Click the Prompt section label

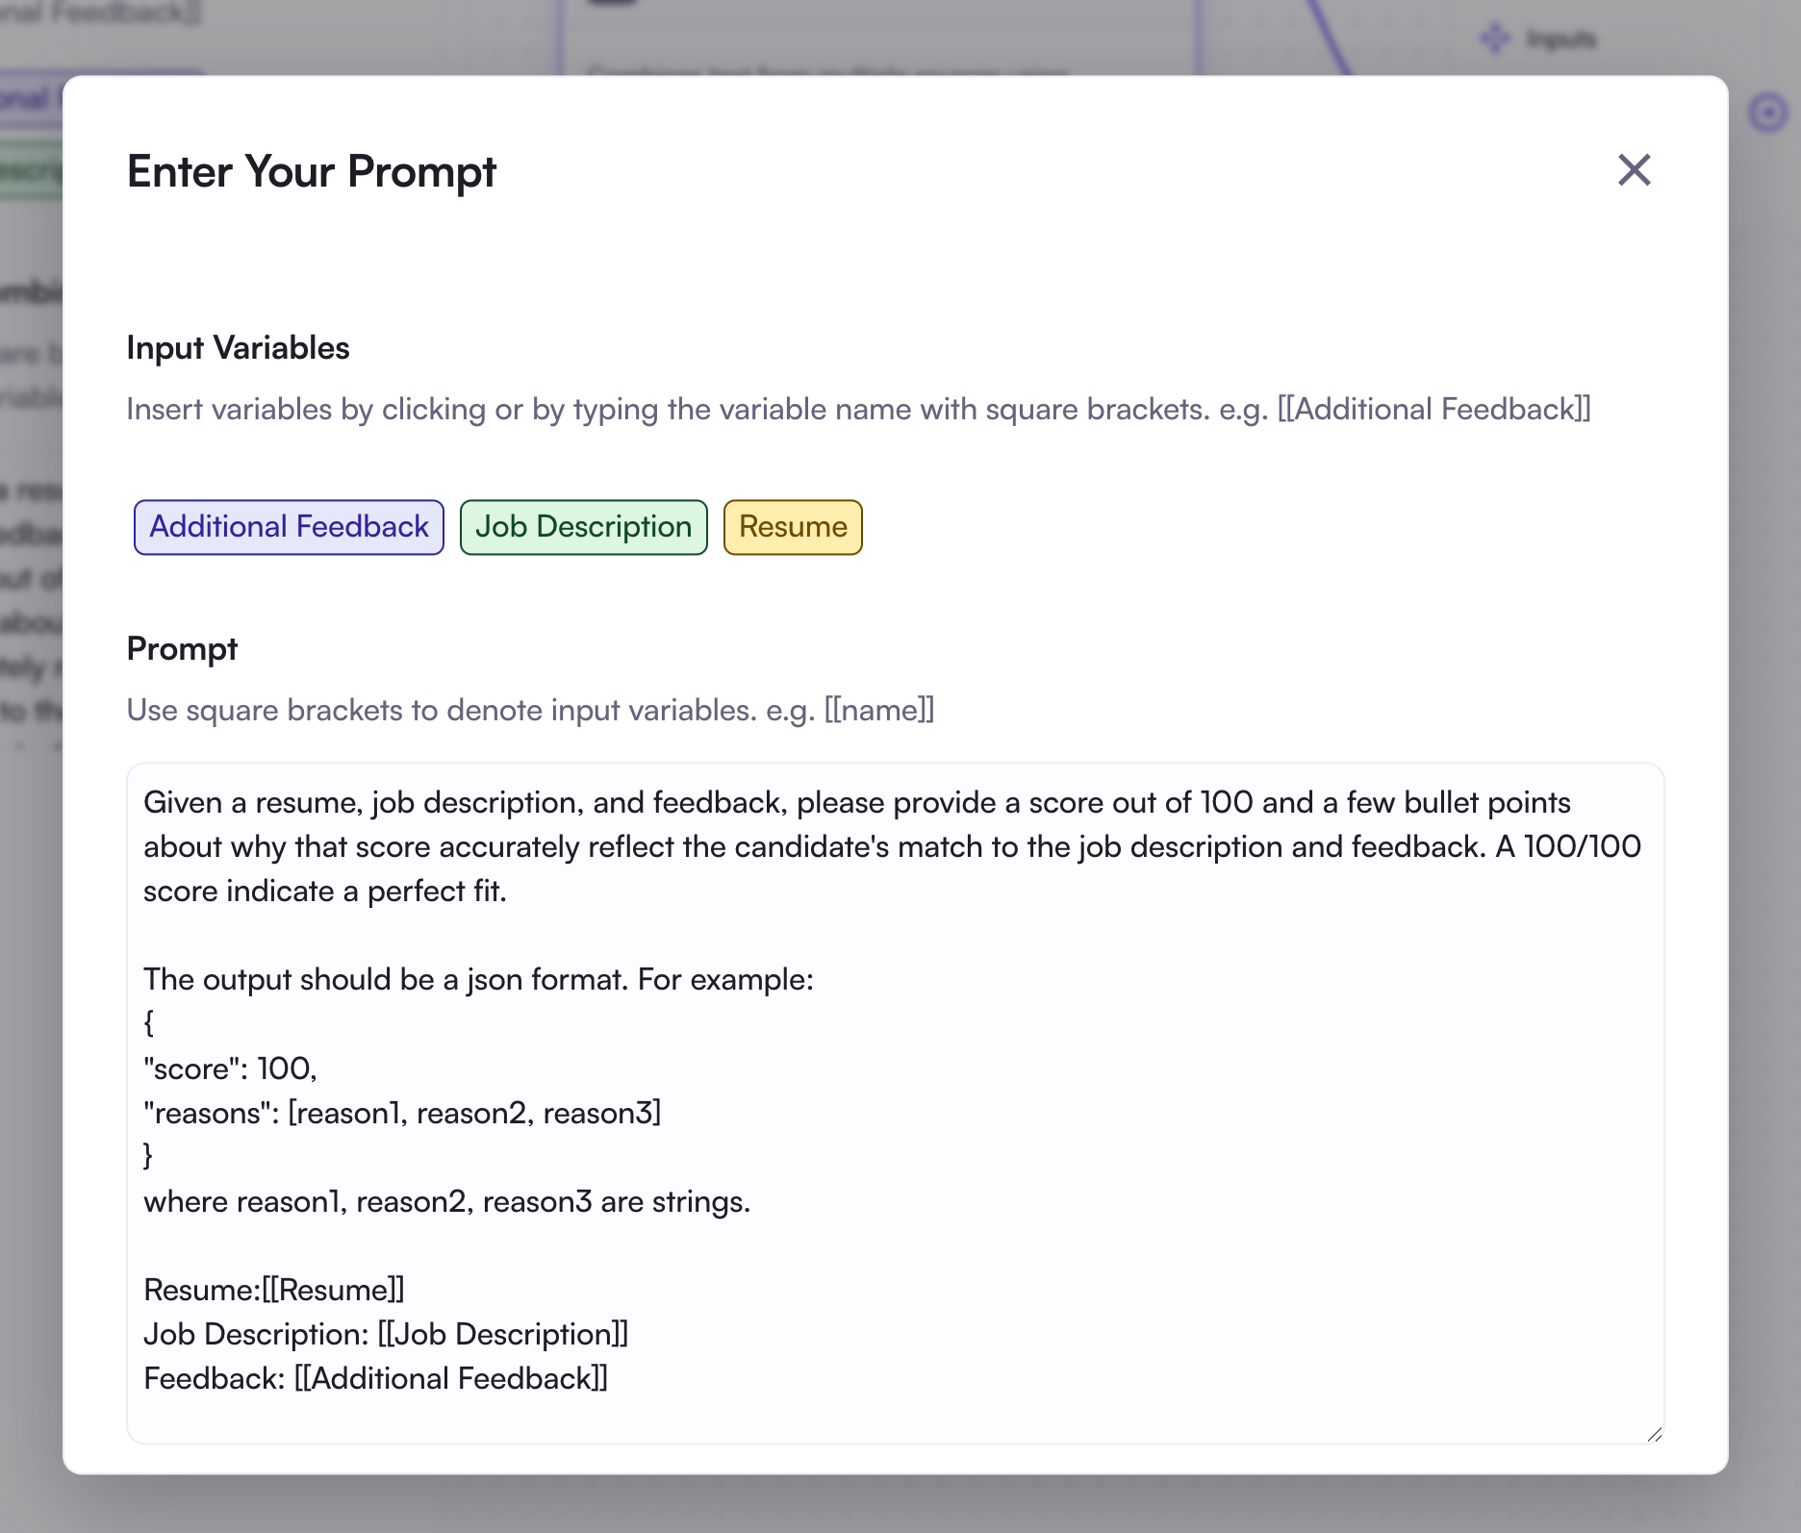pyautogui.click(x=182, y=649)
